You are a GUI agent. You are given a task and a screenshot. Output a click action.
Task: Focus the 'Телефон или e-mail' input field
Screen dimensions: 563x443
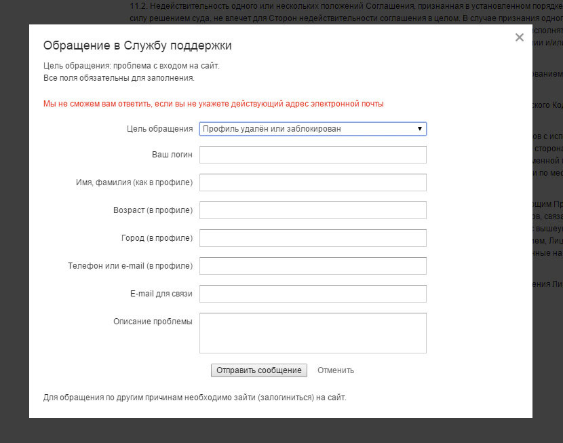[x=313, y=266]
